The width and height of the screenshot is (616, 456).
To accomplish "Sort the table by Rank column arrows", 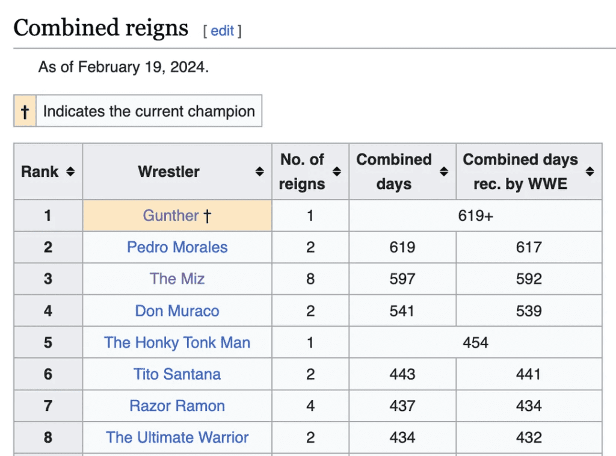I will click(70, 171).
